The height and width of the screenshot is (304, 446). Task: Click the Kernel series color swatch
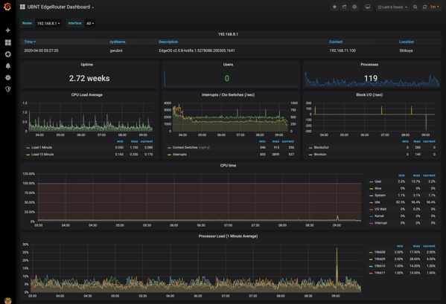coord(371,216)
